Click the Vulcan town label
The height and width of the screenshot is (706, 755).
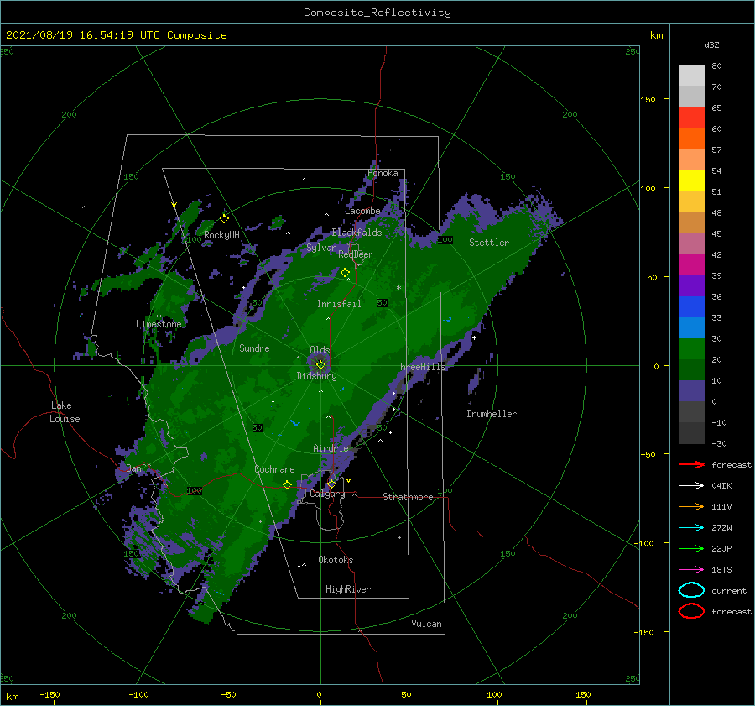tap(426, 624)
